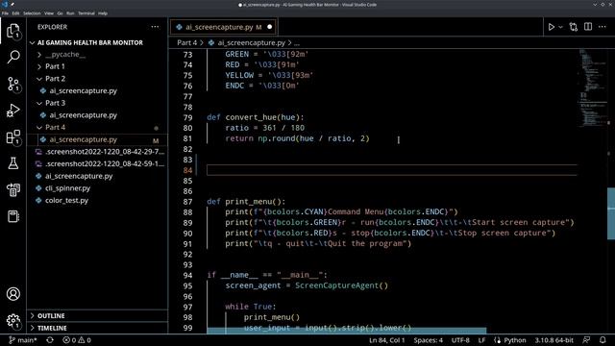Close the unsaved tab via dot indicator
615x346 pixels.
[269, 27]
